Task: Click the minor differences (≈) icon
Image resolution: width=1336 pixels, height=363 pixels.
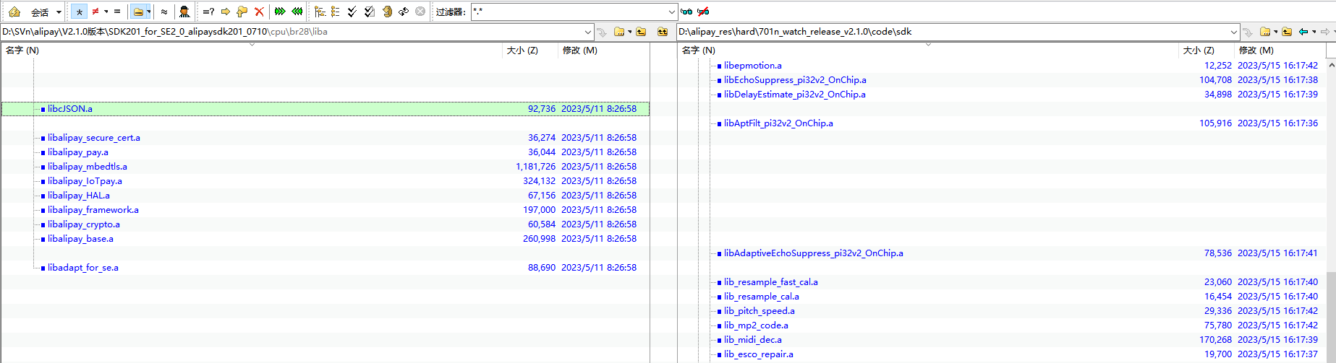Action: point(164,12)
